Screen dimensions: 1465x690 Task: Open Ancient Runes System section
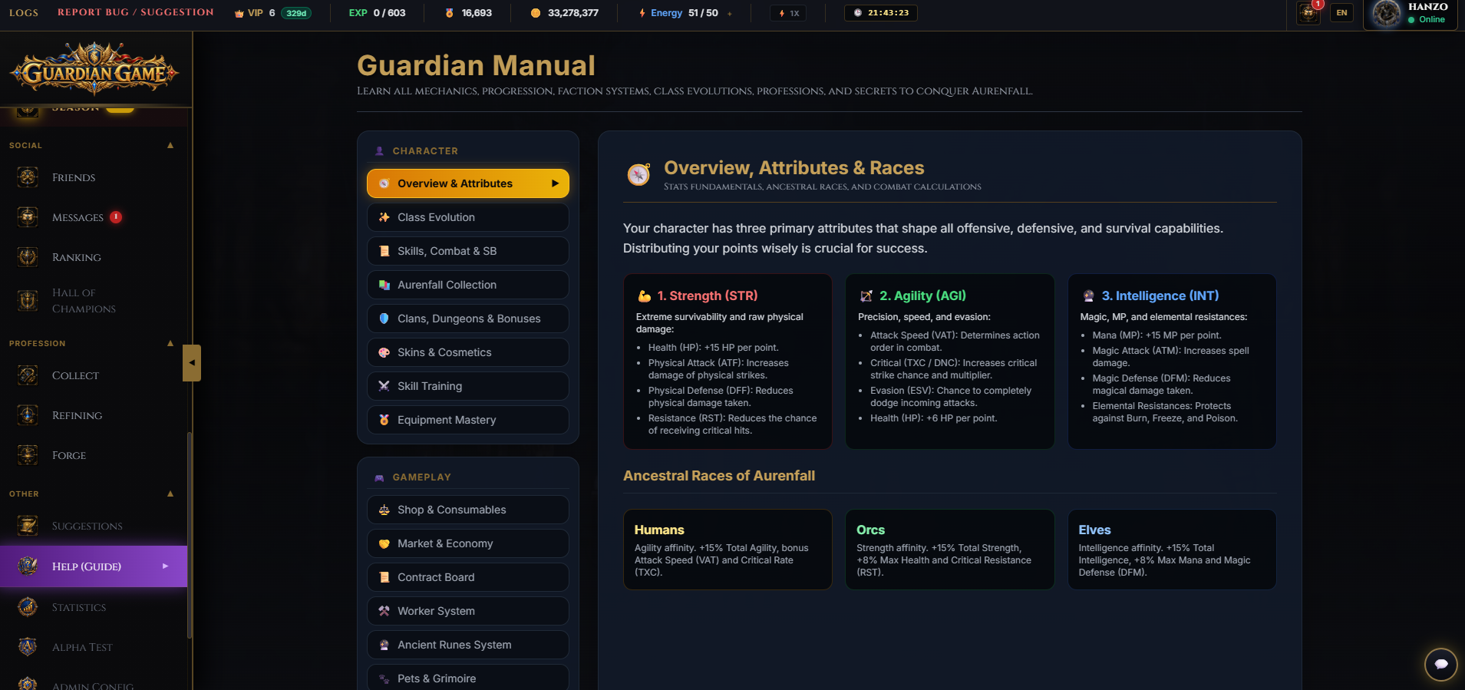click(x=468, y=645)
